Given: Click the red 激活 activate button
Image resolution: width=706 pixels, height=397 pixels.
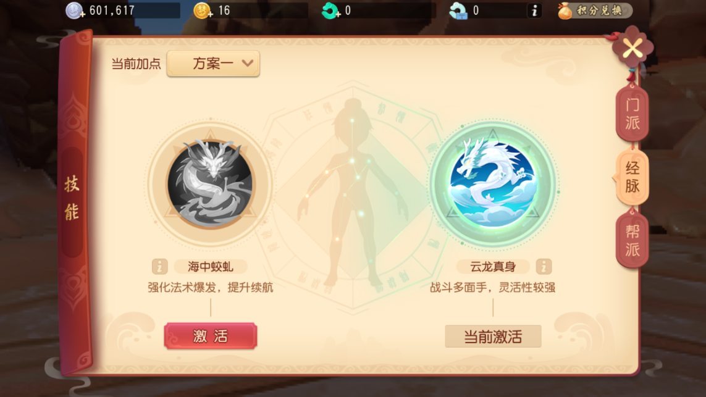Looking at the screenshot, I should coord(210,336).
